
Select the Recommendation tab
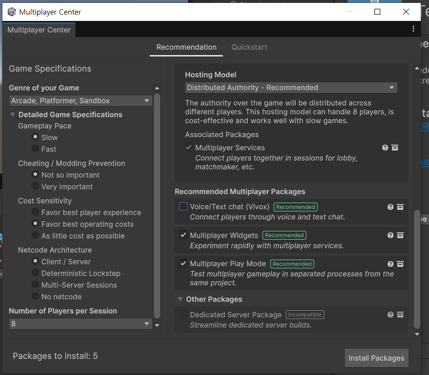pos(187,47)
